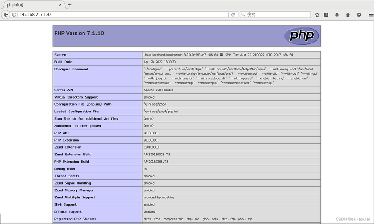Click Additional .ini files parsed label
The height and width of the screenshot is (224, 374).
78,126
